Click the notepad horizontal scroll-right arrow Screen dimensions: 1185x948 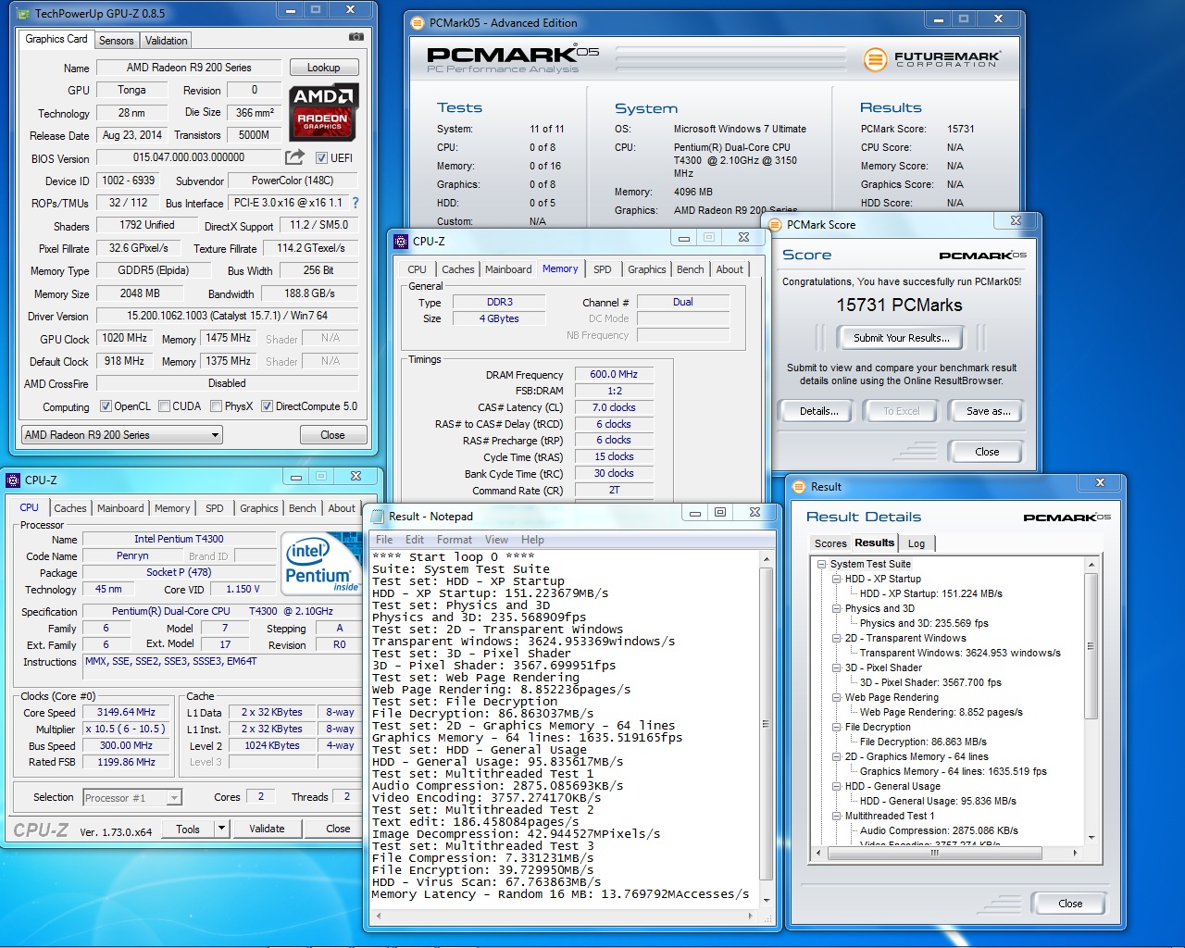[750, 916]
